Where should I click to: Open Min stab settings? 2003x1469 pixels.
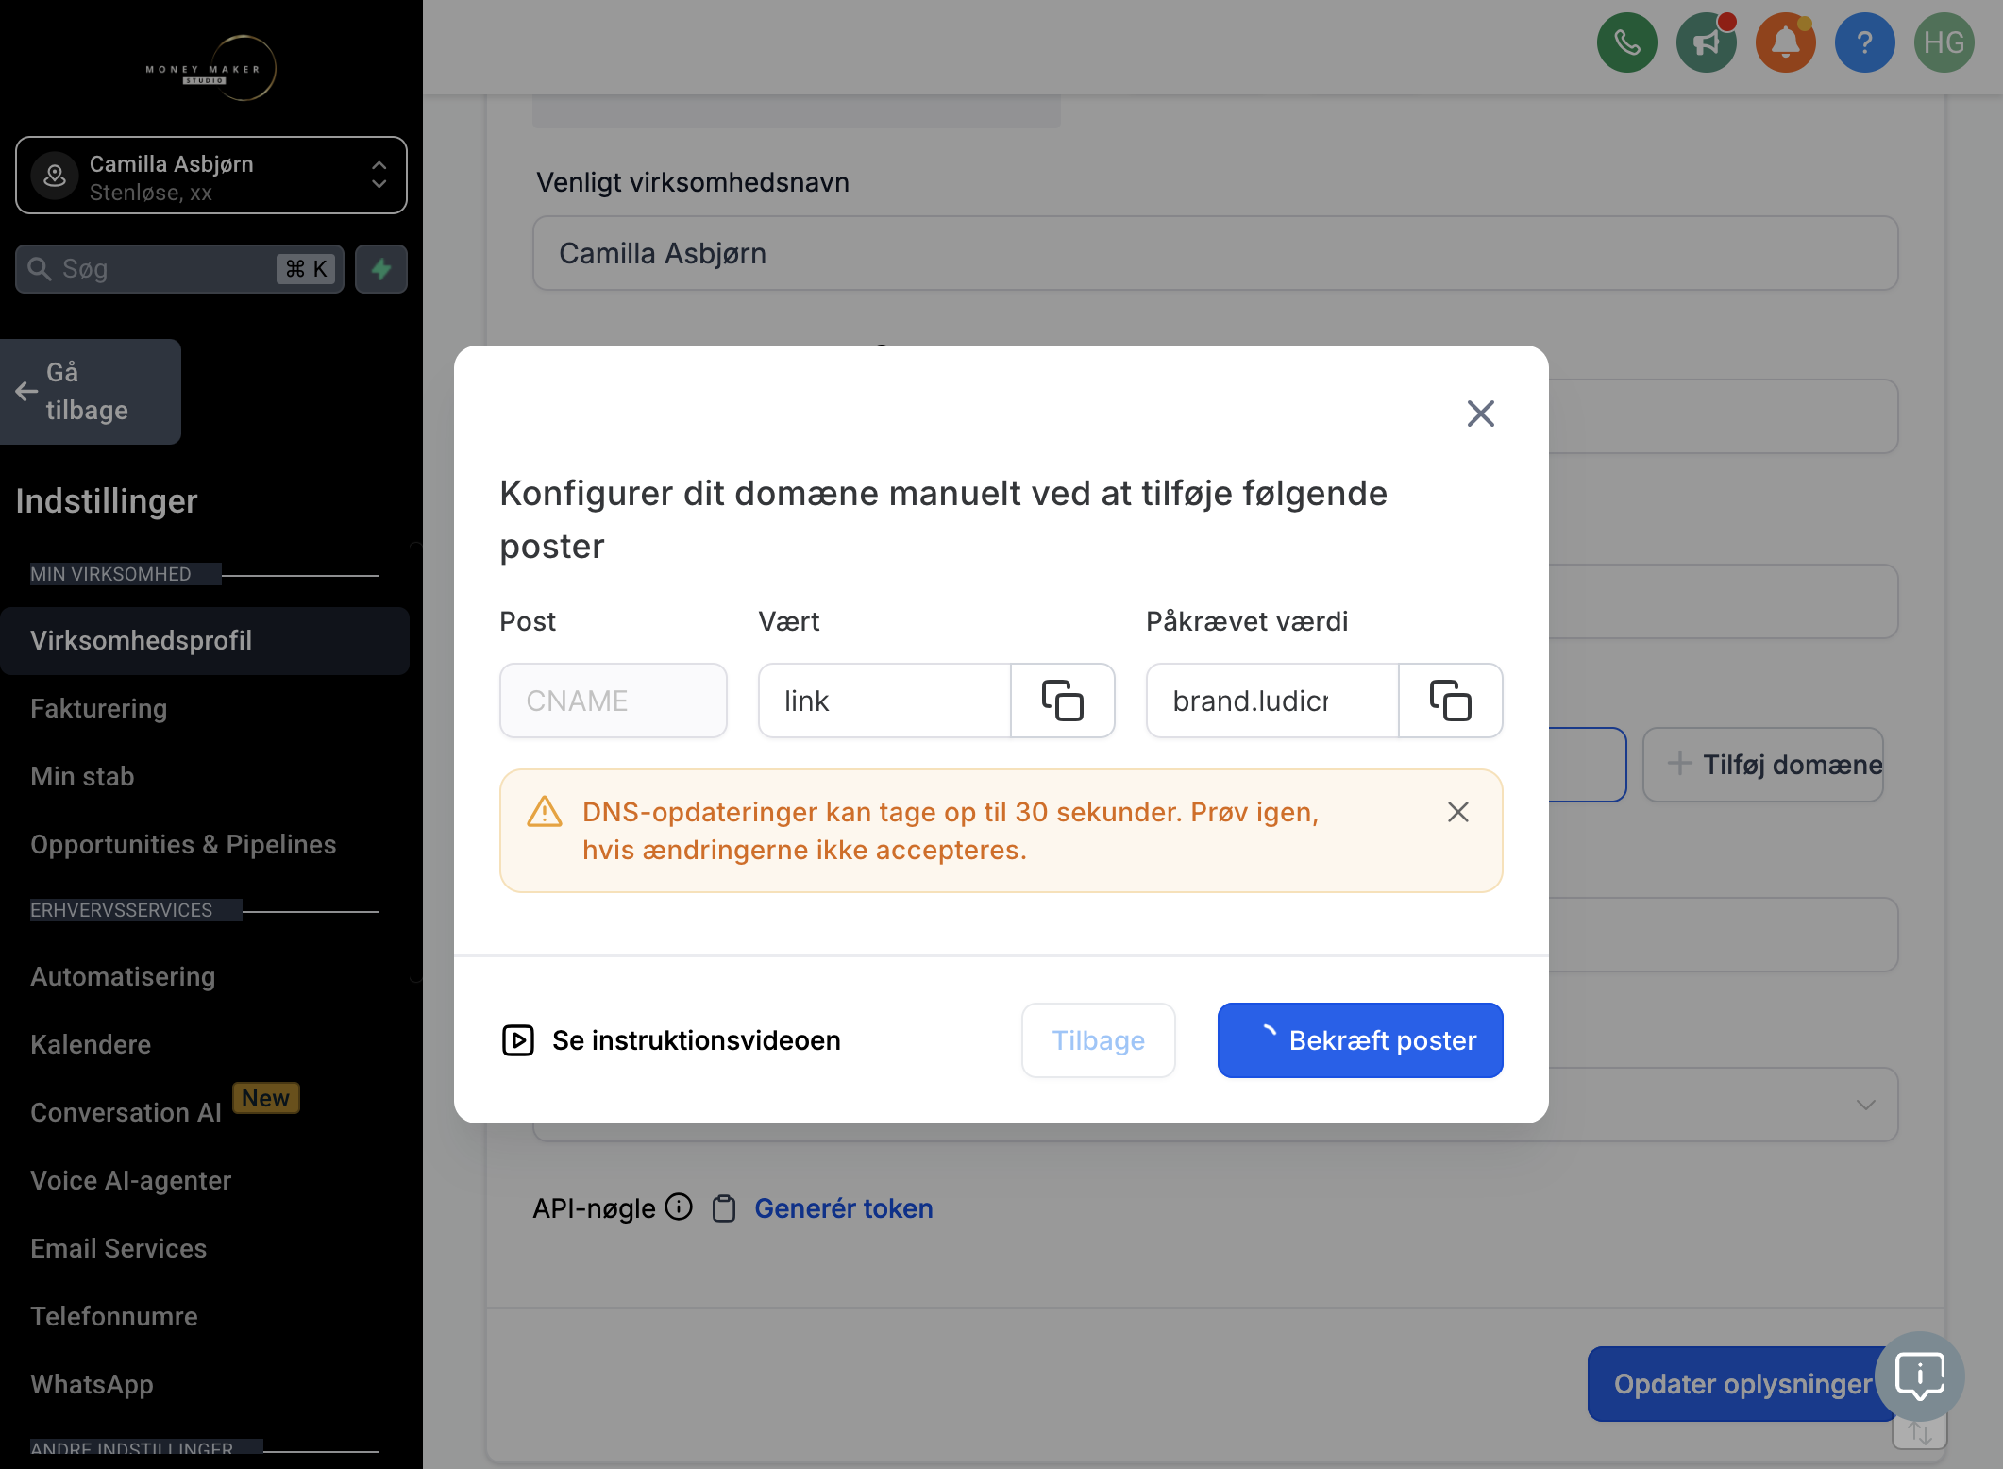82,777
